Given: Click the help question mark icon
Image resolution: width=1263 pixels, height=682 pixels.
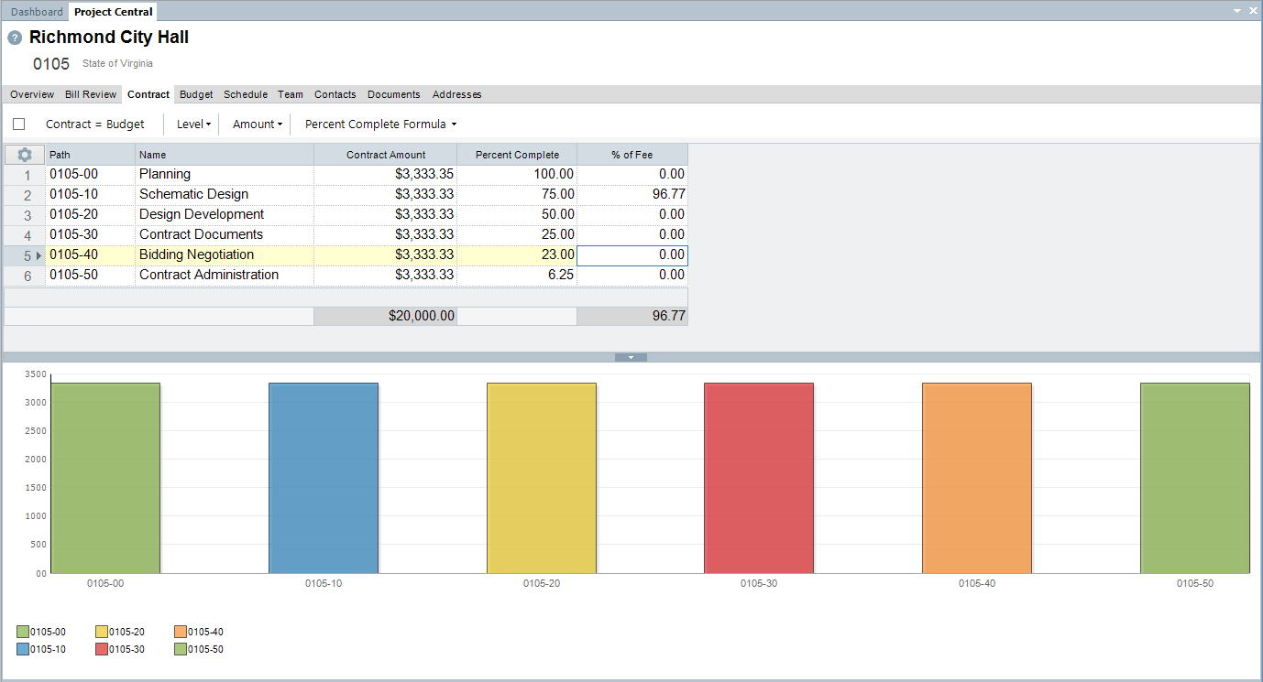Looking at the screenshot, I should [15, 38].
